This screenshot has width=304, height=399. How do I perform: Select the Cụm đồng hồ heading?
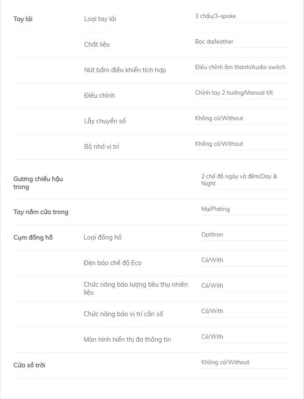(x=33, y=237)
